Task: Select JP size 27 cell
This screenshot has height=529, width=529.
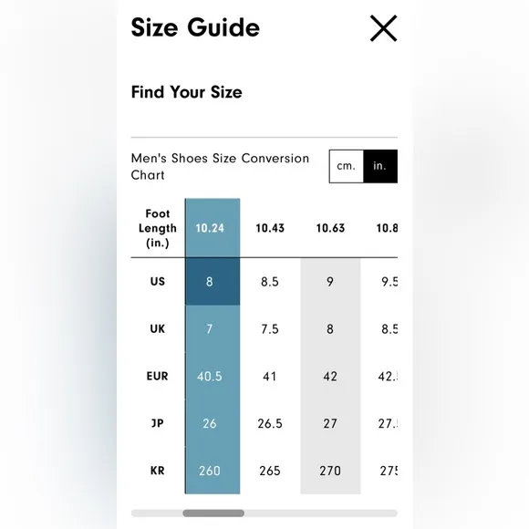Action: 330,423
